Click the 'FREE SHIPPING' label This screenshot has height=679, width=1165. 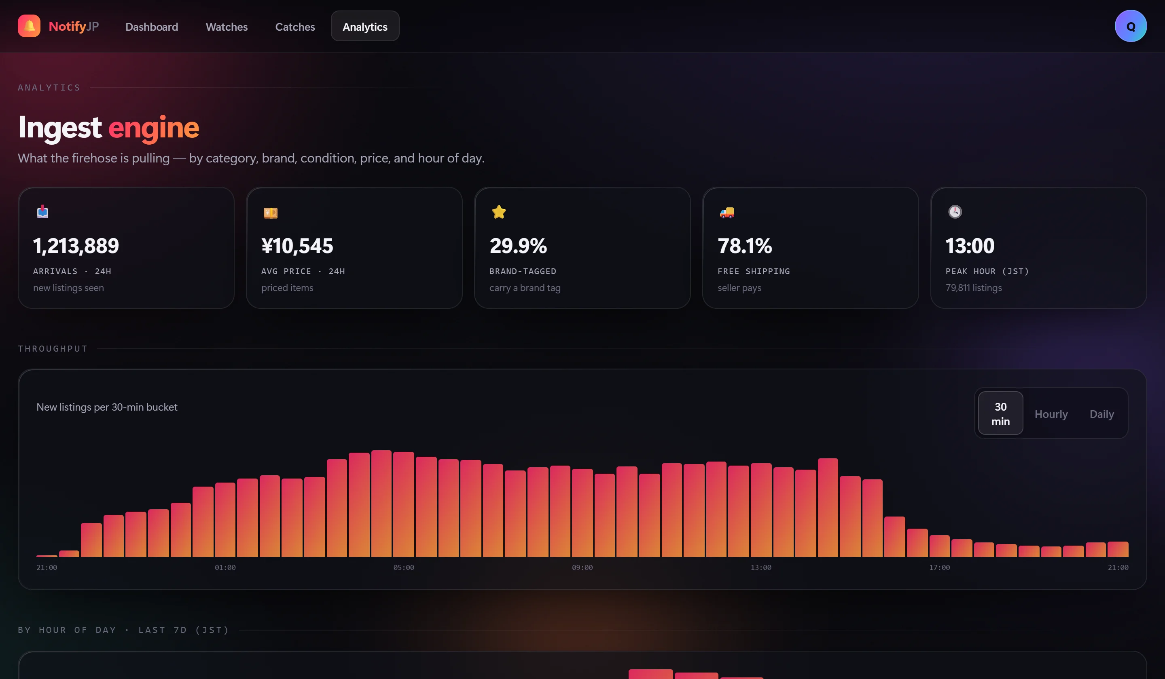[754, 271]
